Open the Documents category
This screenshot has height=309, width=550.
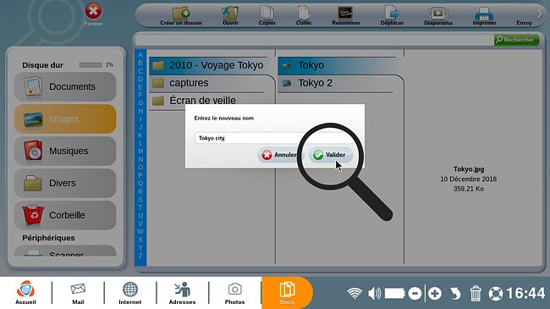[65, 86]
